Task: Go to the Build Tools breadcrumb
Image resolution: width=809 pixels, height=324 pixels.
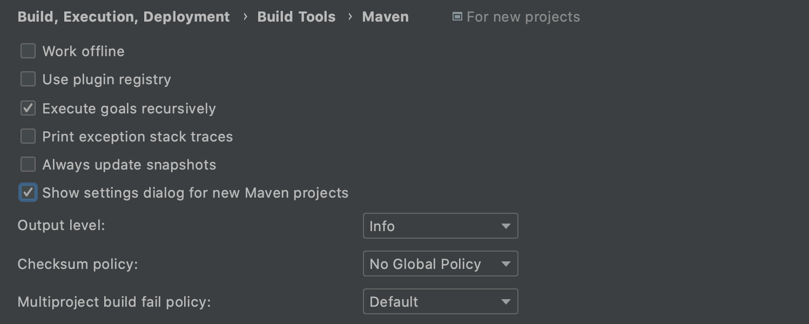Action: click(x=296, y=17)
